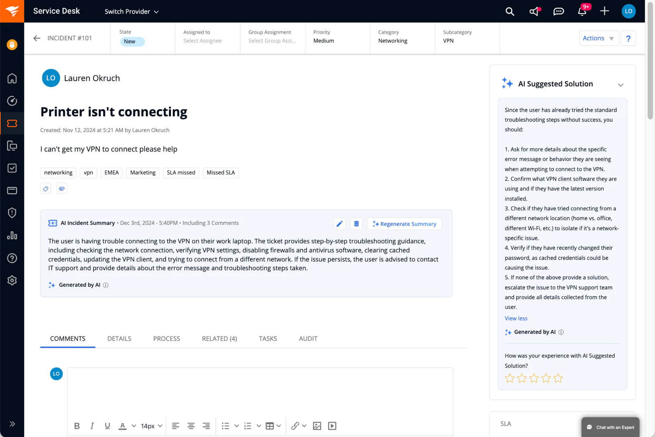Image resolution: width=655 pixels, height=437 pixels.
Task: Open the text color picker in editor
Action: [x=122, y=426]
